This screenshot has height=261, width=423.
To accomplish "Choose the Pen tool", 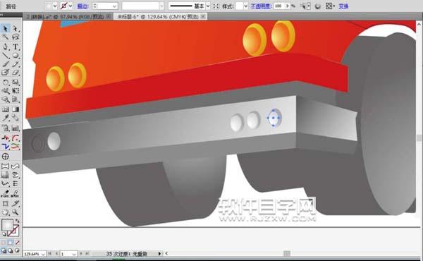I will tap(6, 47).
